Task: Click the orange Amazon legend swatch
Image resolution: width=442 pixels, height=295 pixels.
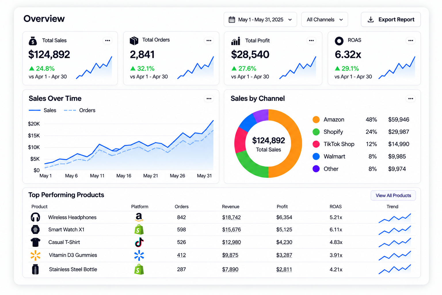Action: (316, 120)
